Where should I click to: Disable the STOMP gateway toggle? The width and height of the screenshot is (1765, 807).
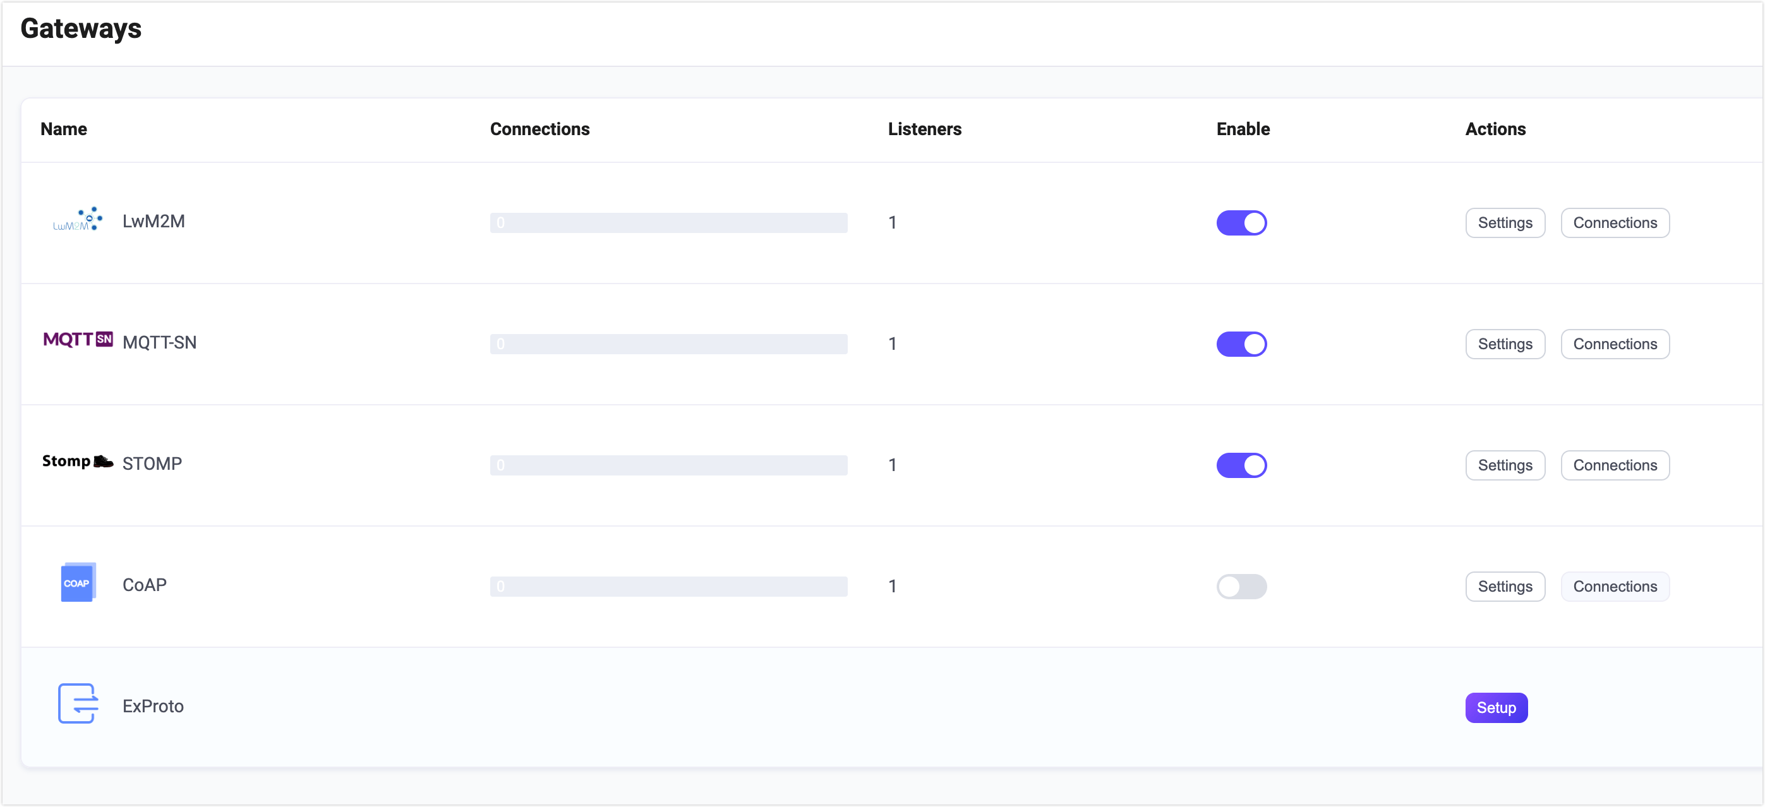coord(1242,465)
